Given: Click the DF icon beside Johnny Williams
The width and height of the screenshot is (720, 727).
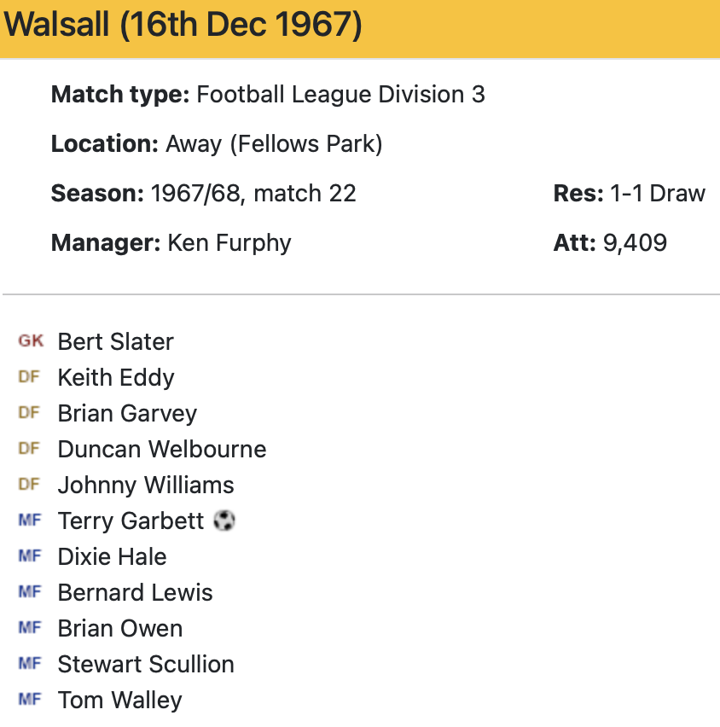Looking at the screenshot, I should (29, 485).
